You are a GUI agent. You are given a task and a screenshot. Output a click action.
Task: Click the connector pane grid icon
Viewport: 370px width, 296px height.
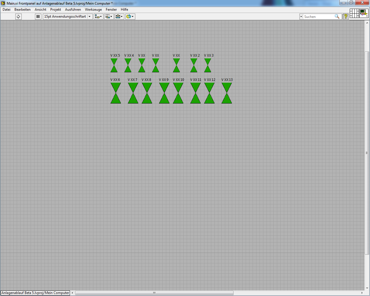(354, 13)
